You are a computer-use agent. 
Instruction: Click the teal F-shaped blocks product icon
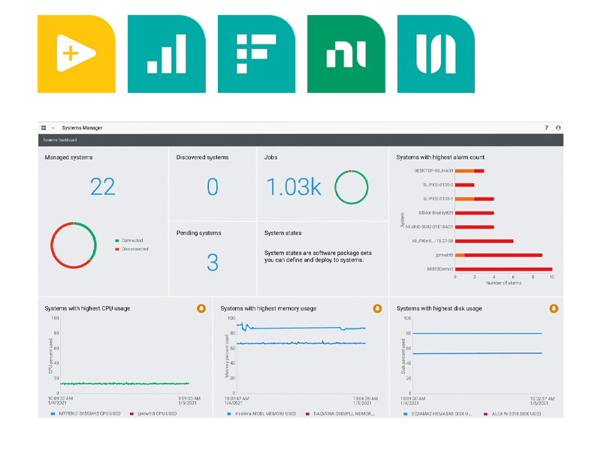pyautogui.click(x=256, y=54)
